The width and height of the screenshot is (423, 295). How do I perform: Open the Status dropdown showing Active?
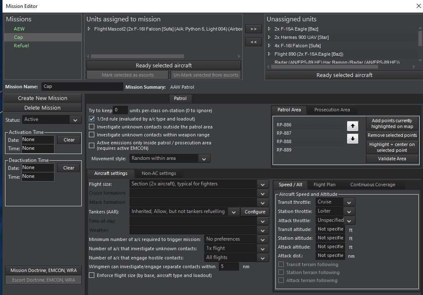51,120
